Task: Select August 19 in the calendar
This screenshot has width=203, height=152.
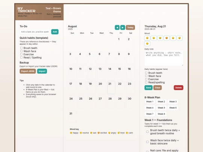Action: coord(92,87)
